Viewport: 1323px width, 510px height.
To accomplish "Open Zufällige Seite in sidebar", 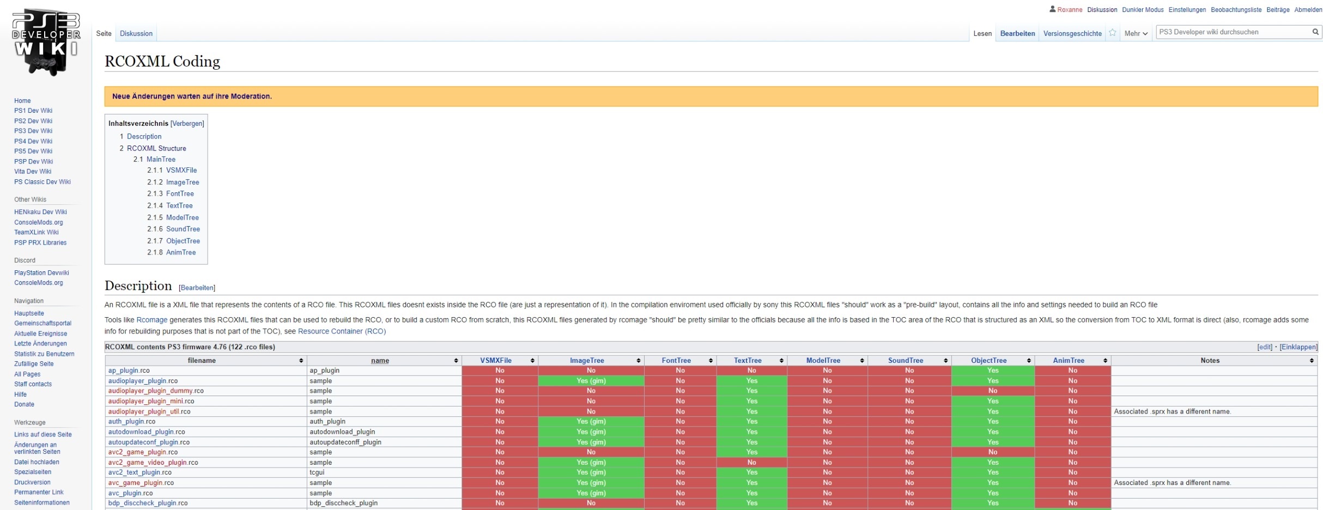I will tap(34, 363).
